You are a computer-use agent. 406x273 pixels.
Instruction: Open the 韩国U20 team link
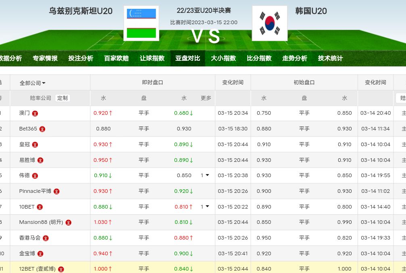click(311, 11)
